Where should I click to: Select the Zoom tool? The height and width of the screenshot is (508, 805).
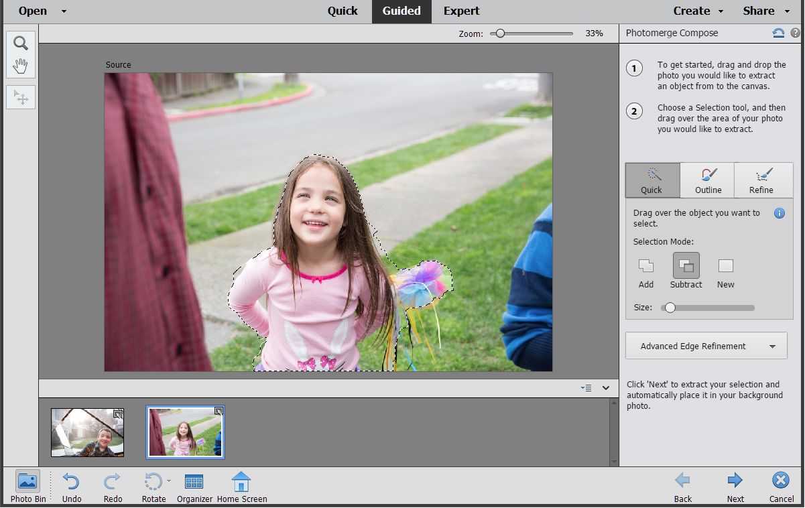tap(21, 44)
